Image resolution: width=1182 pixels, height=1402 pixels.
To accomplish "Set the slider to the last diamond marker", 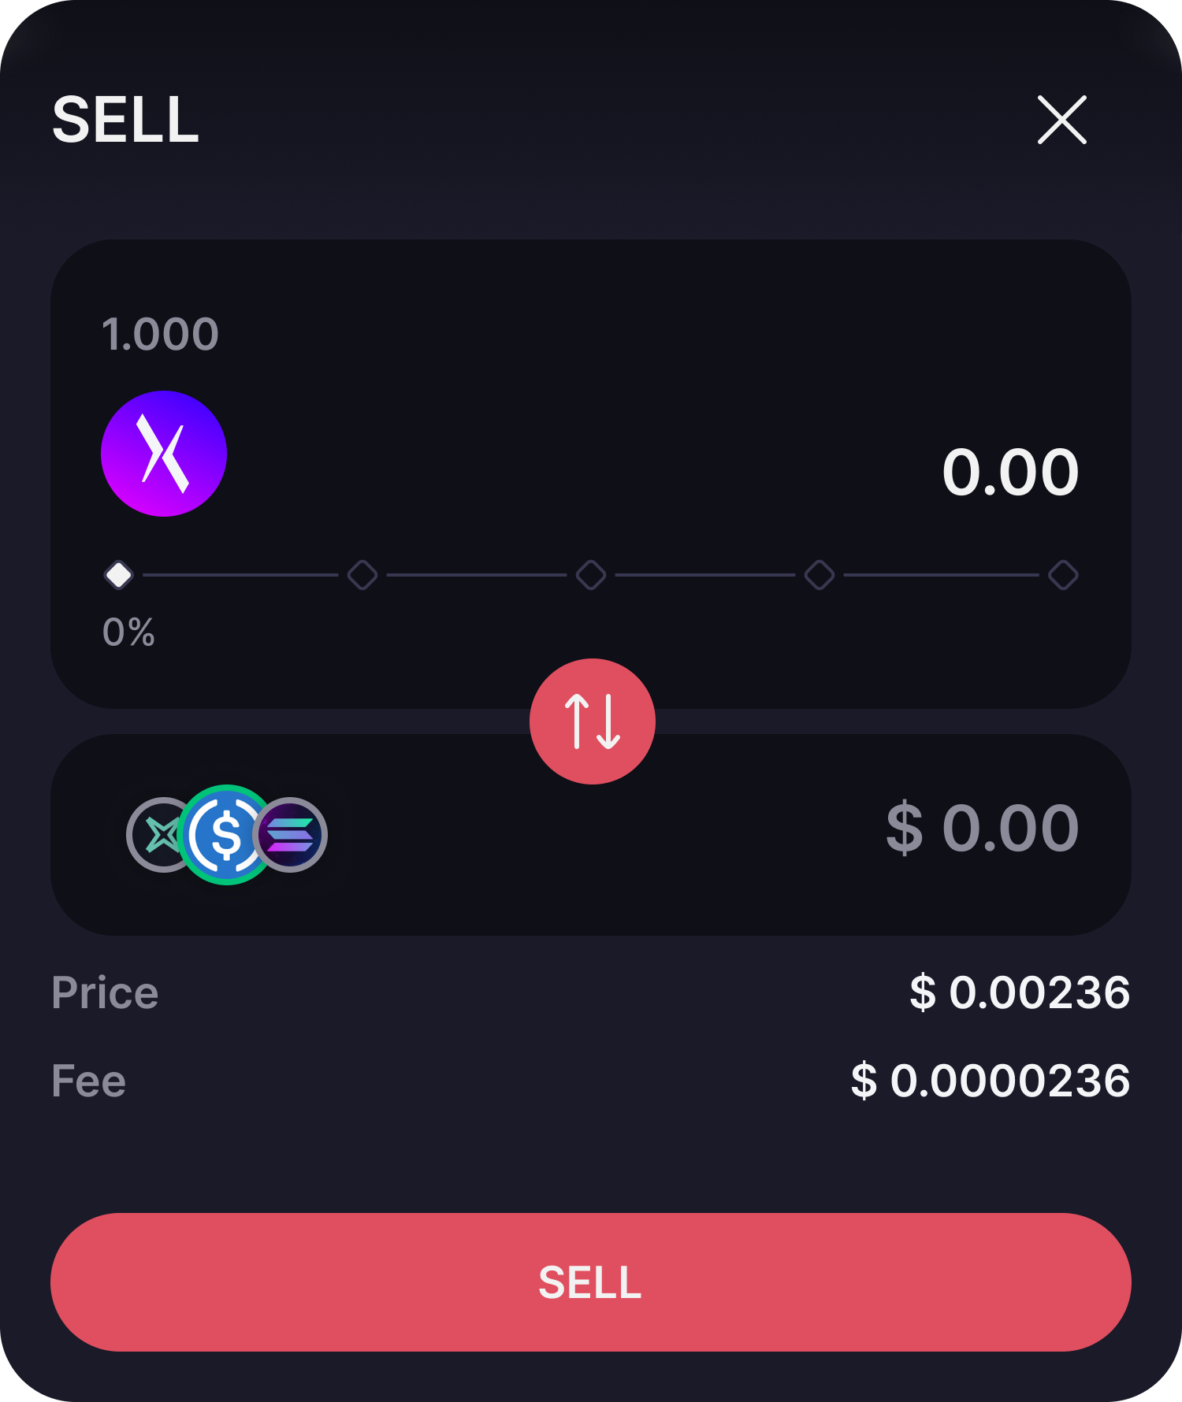I will pos(1063,575).
